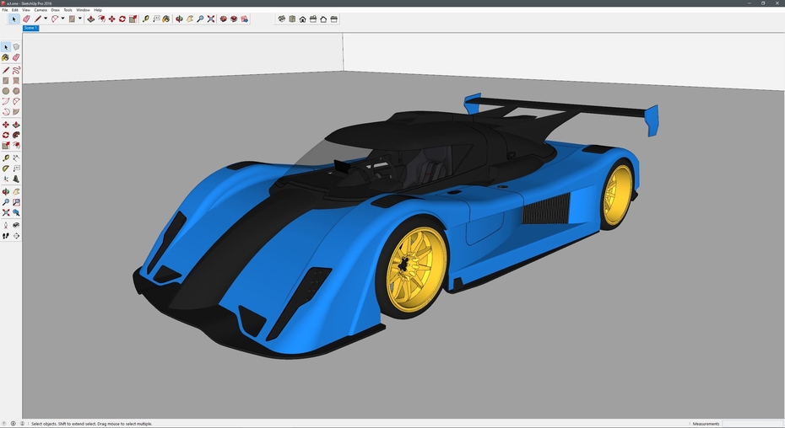This screenshot has width=785, height=428.
Task: Expand the Rectangle shapes dropdown arrow
Action: point(80,19)
